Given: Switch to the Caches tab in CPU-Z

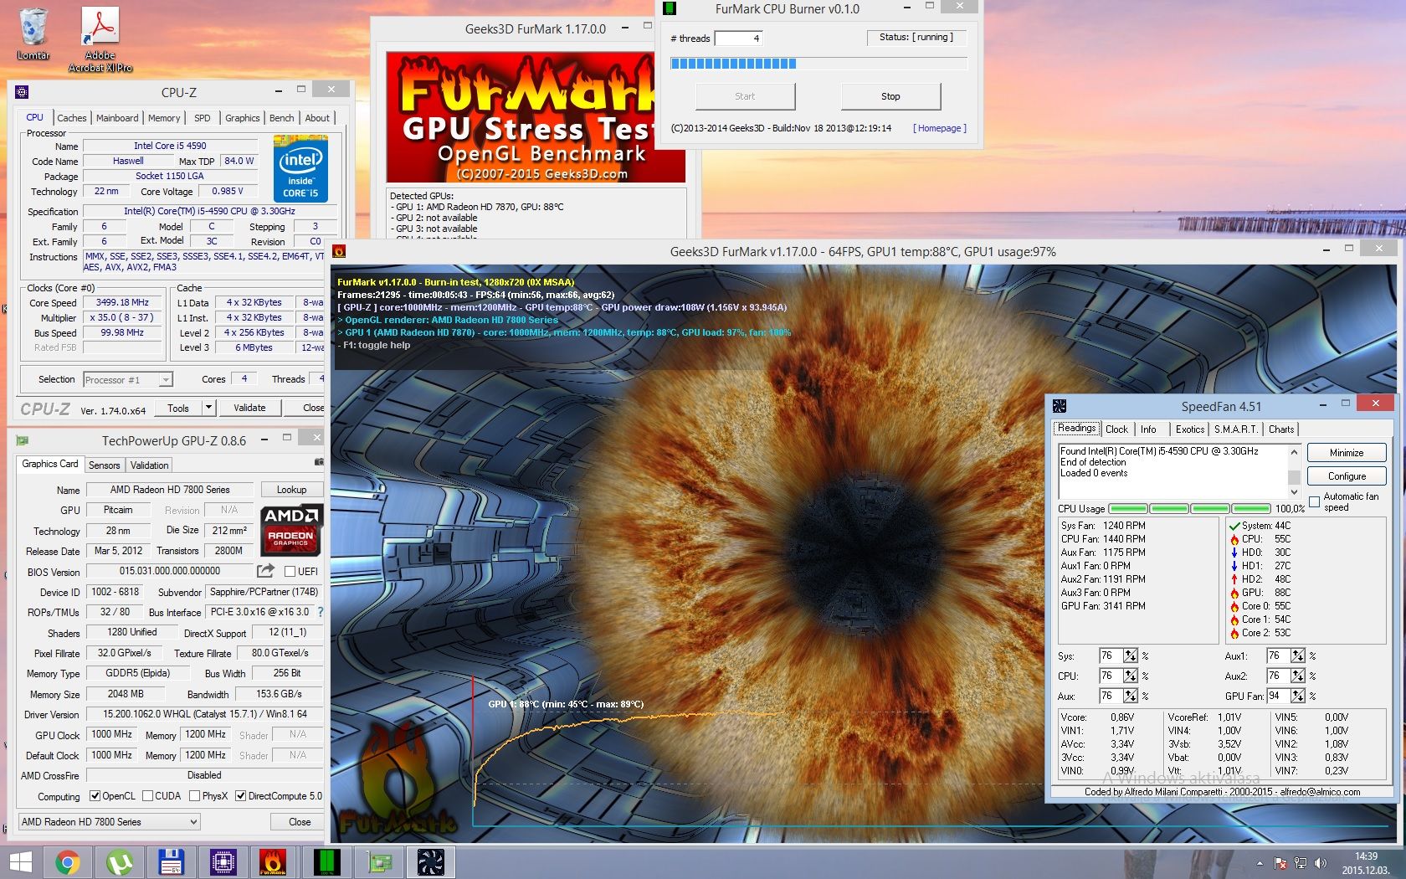Looking at the screenshot, I should (x=72, y=118).
